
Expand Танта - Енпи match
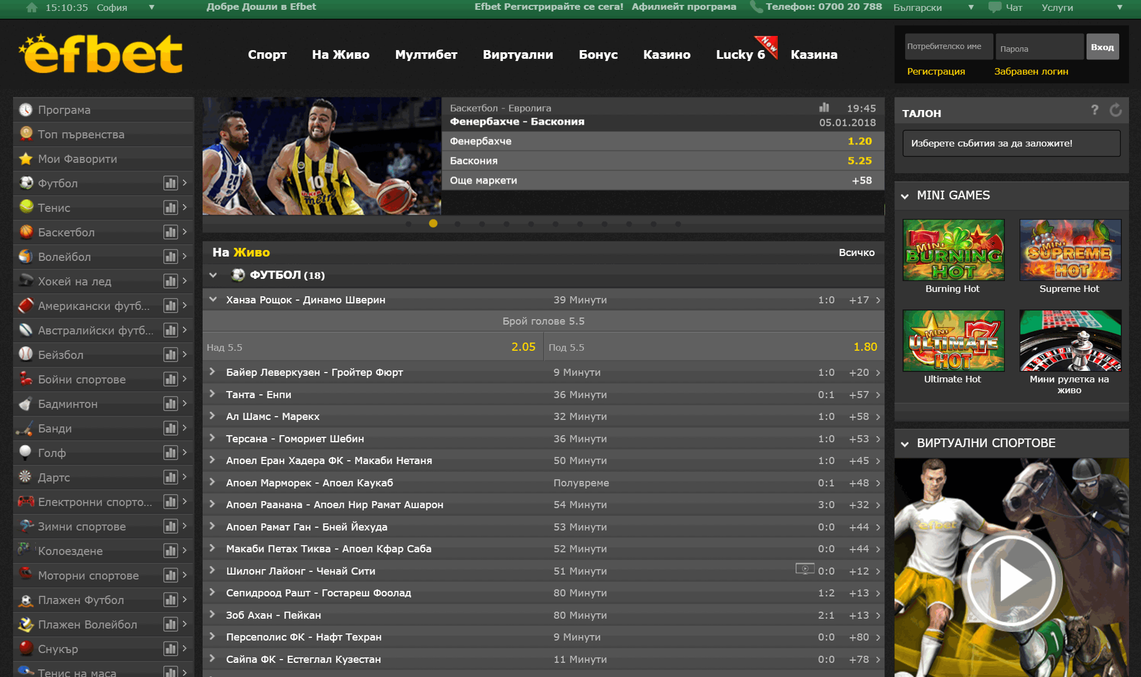pos(212,394)
